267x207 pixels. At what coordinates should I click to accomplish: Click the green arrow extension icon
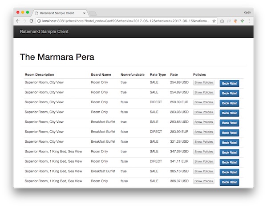[243, 21]
